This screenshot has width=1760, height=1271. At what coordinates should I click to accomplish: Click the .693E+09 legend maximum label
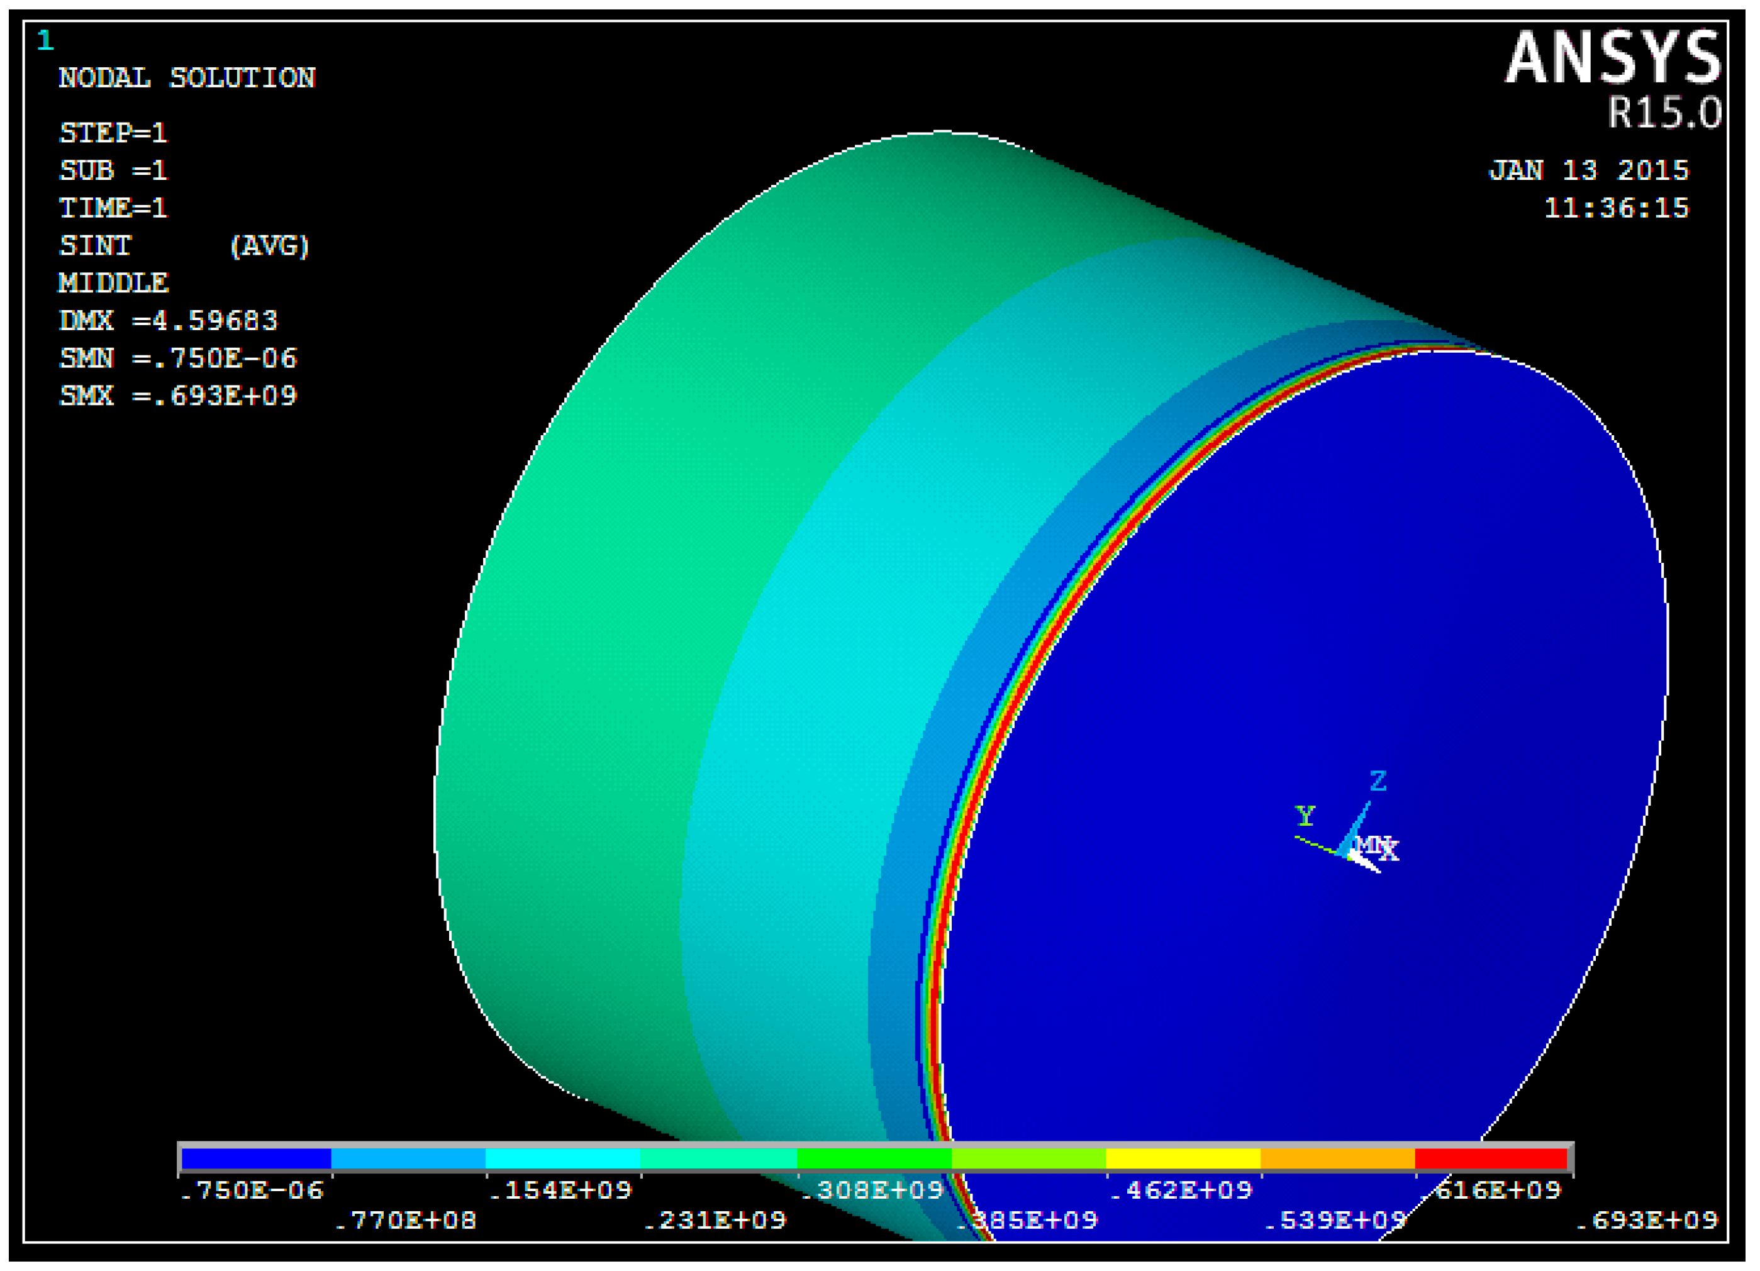pos(1647,1221)
